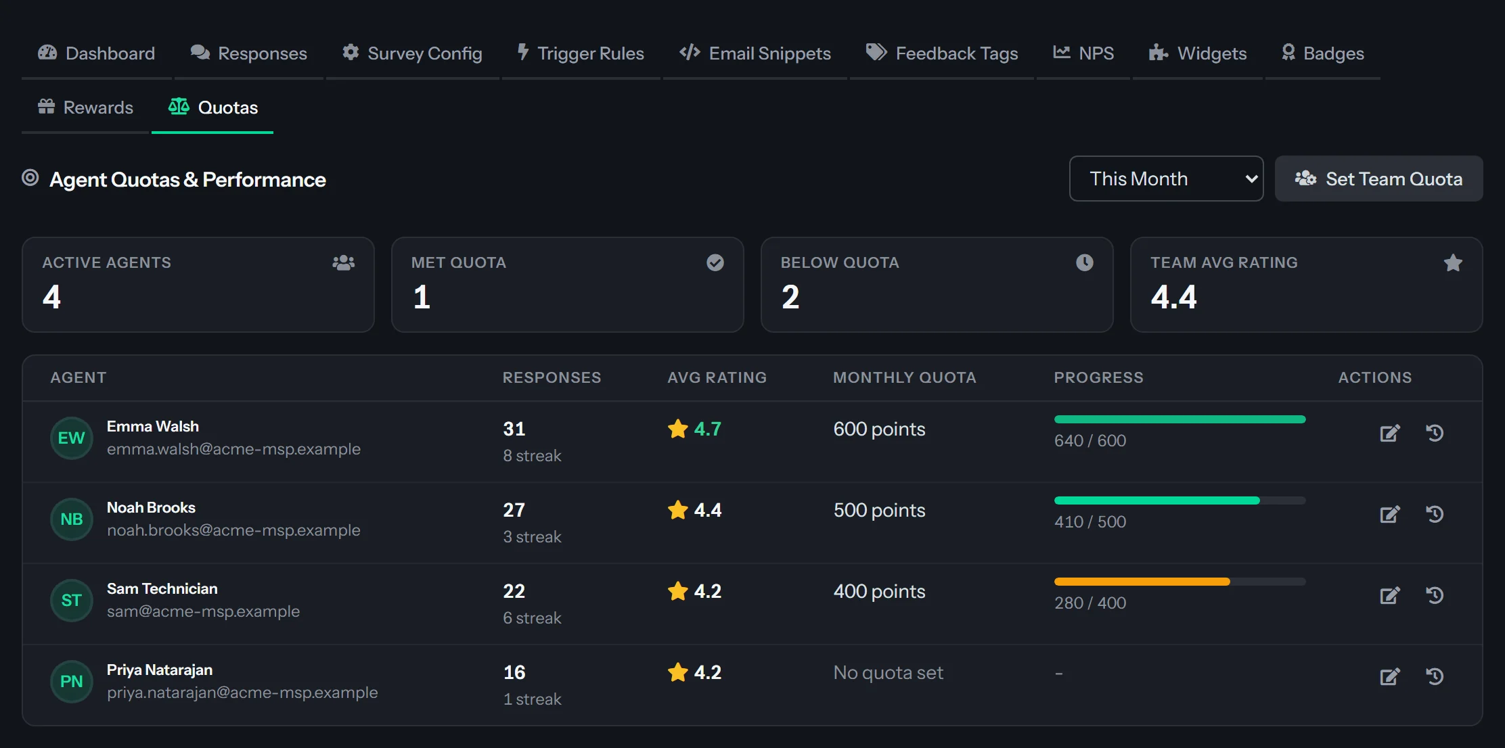Click Noah Brooks' progress bar
Viewport: 1505px width, 748px height.
coord(1180,500)
